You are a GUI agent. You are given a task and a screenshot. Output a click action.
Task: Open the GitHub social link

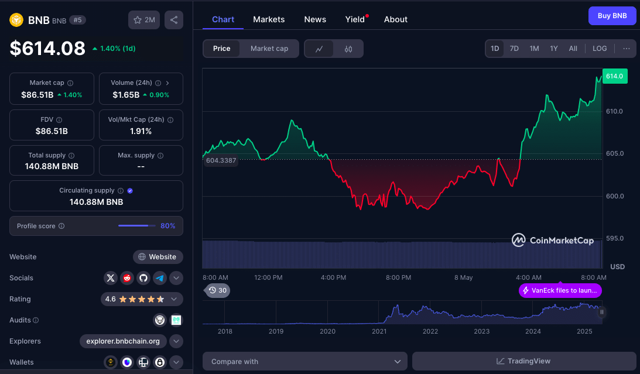click(143, 278)
